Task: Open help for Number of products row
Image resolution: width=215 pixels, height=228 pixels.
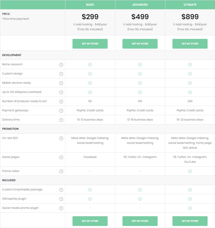Action: coord(61,102)
